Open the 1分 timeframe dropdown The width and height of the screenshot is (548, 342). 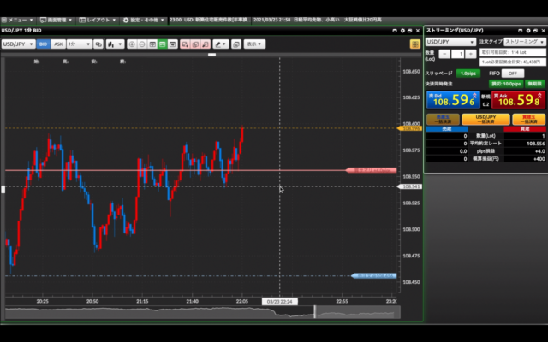pyautogui.click(x=80, y=44)
